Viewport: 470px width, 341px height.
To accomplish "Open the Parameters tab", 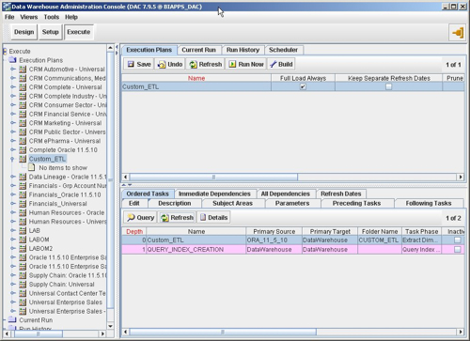I will (x=292, y=203).
